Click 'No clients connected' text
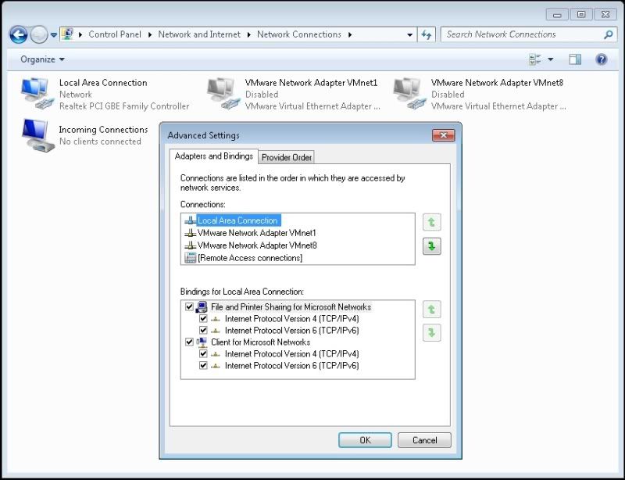The image size is (625, 480). (x=100, y=141)
